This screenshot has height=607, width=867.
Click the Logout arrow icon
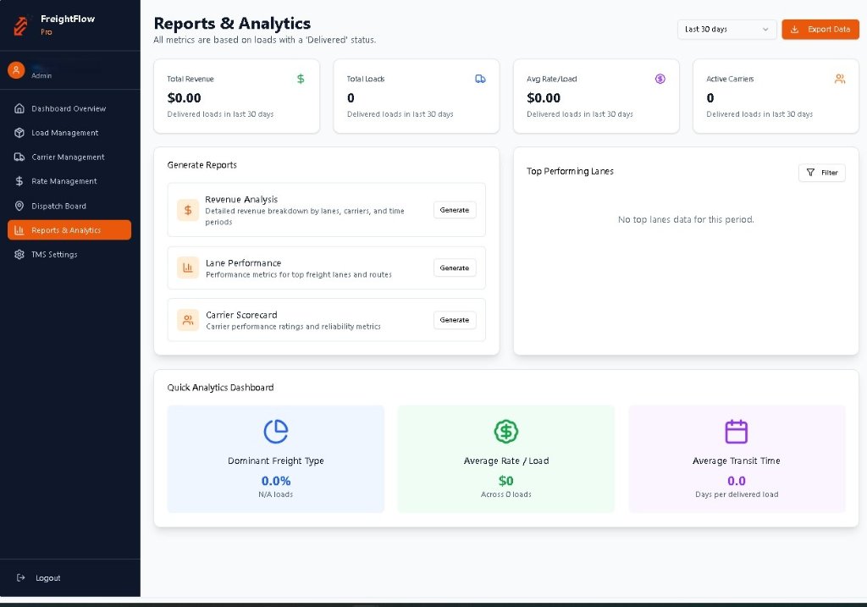(x=21, y=577)
